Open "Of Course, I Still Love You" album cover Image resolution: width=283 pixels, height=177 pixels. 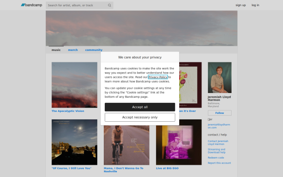(75, 142)
